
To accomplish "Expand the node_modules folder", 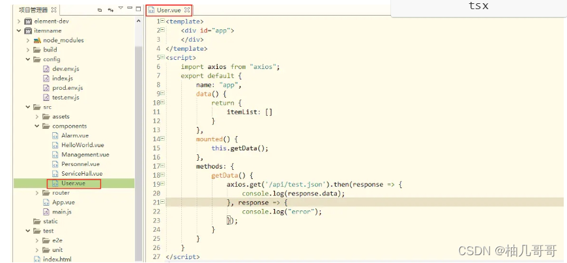I will pos(28,40).
